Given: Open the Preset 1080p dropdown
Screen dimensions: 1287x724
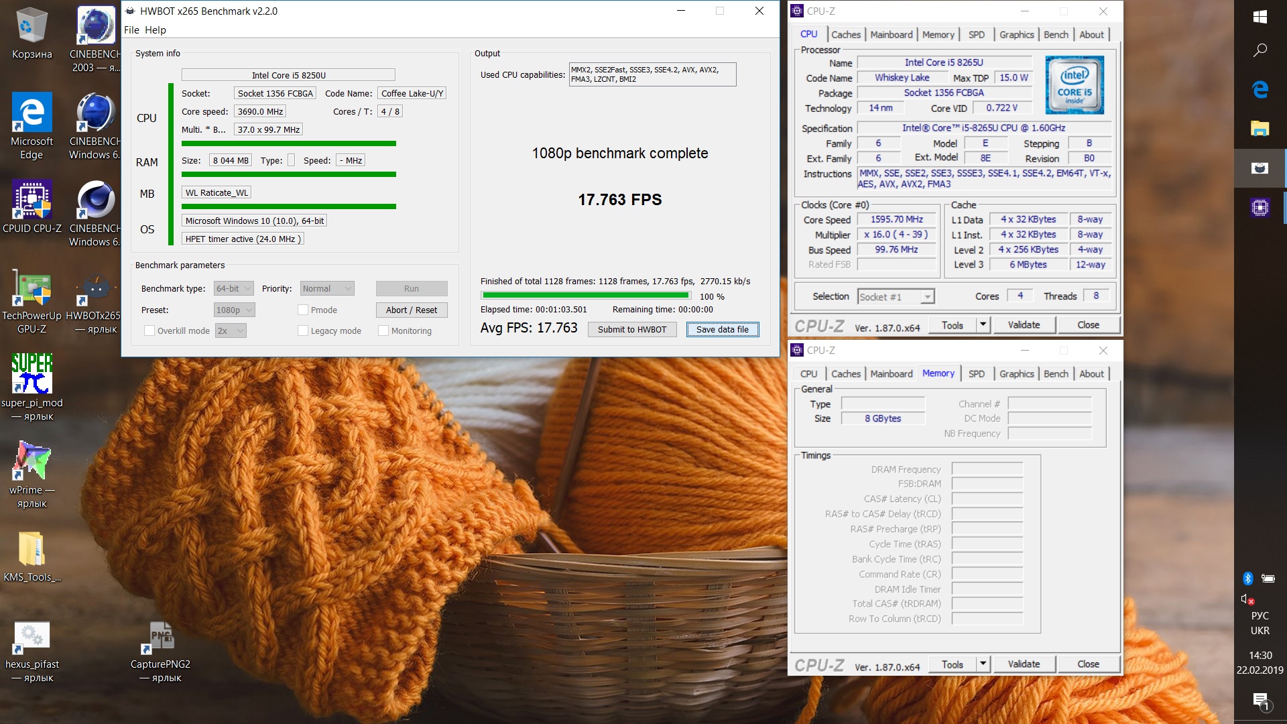Looking at the screenshot, I should coord(234,310).
